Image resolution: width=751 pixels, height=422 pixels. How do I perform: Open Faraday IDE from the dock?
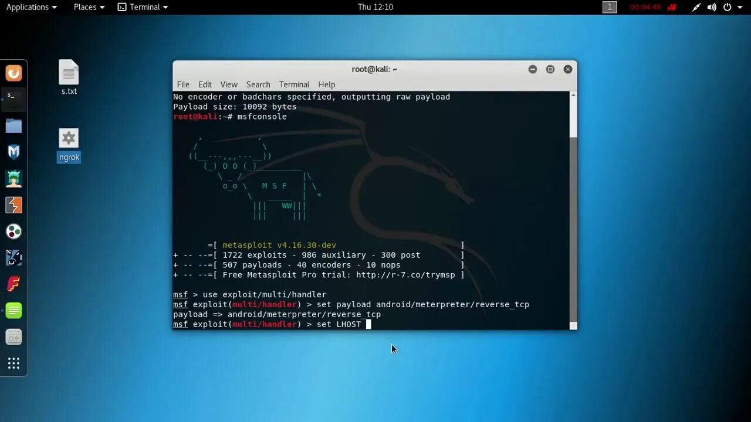tap(13, 284)
